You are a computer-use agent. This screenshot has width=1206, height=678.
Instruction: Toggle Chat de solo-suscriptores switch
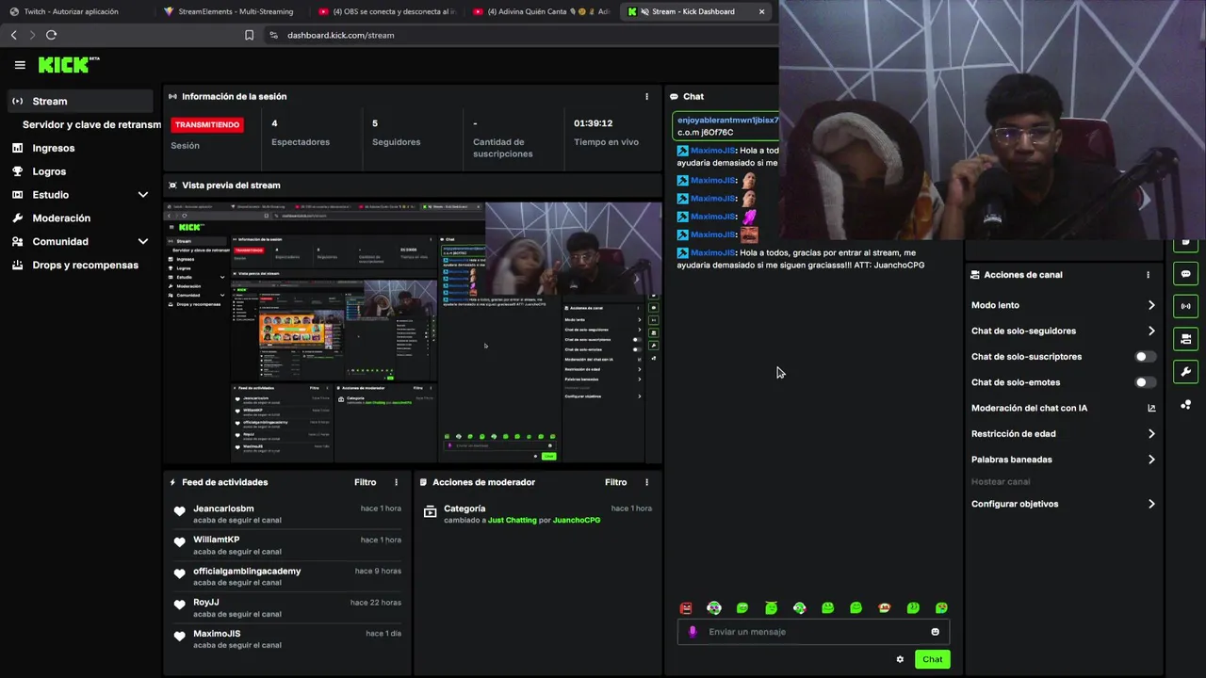click(x=1145, y=357)
